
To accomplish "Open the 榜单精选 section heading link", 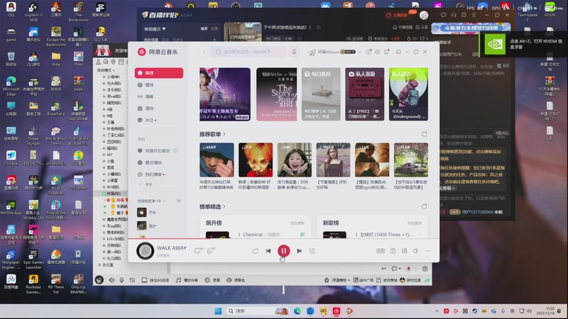I will click(x=212, y=206).
